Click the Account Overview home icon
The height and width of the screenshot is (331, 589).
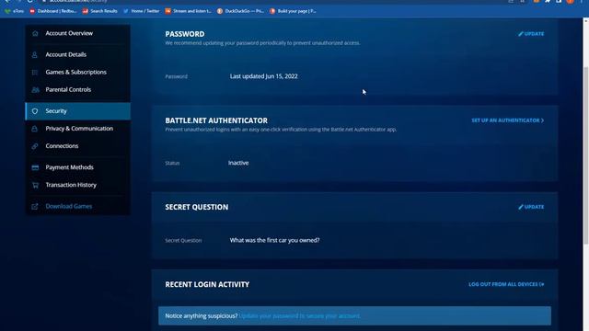point(35,33)
